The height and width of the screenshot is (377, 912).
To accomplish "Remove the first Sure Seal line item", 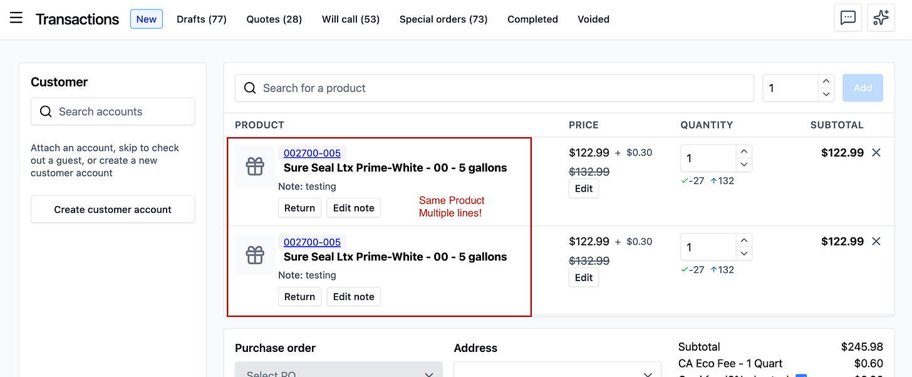I will click(x=876, y=153).
